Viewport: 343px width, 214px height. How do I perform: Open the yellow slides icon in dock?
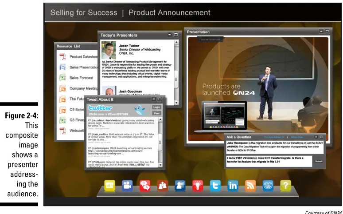[109, 186]
